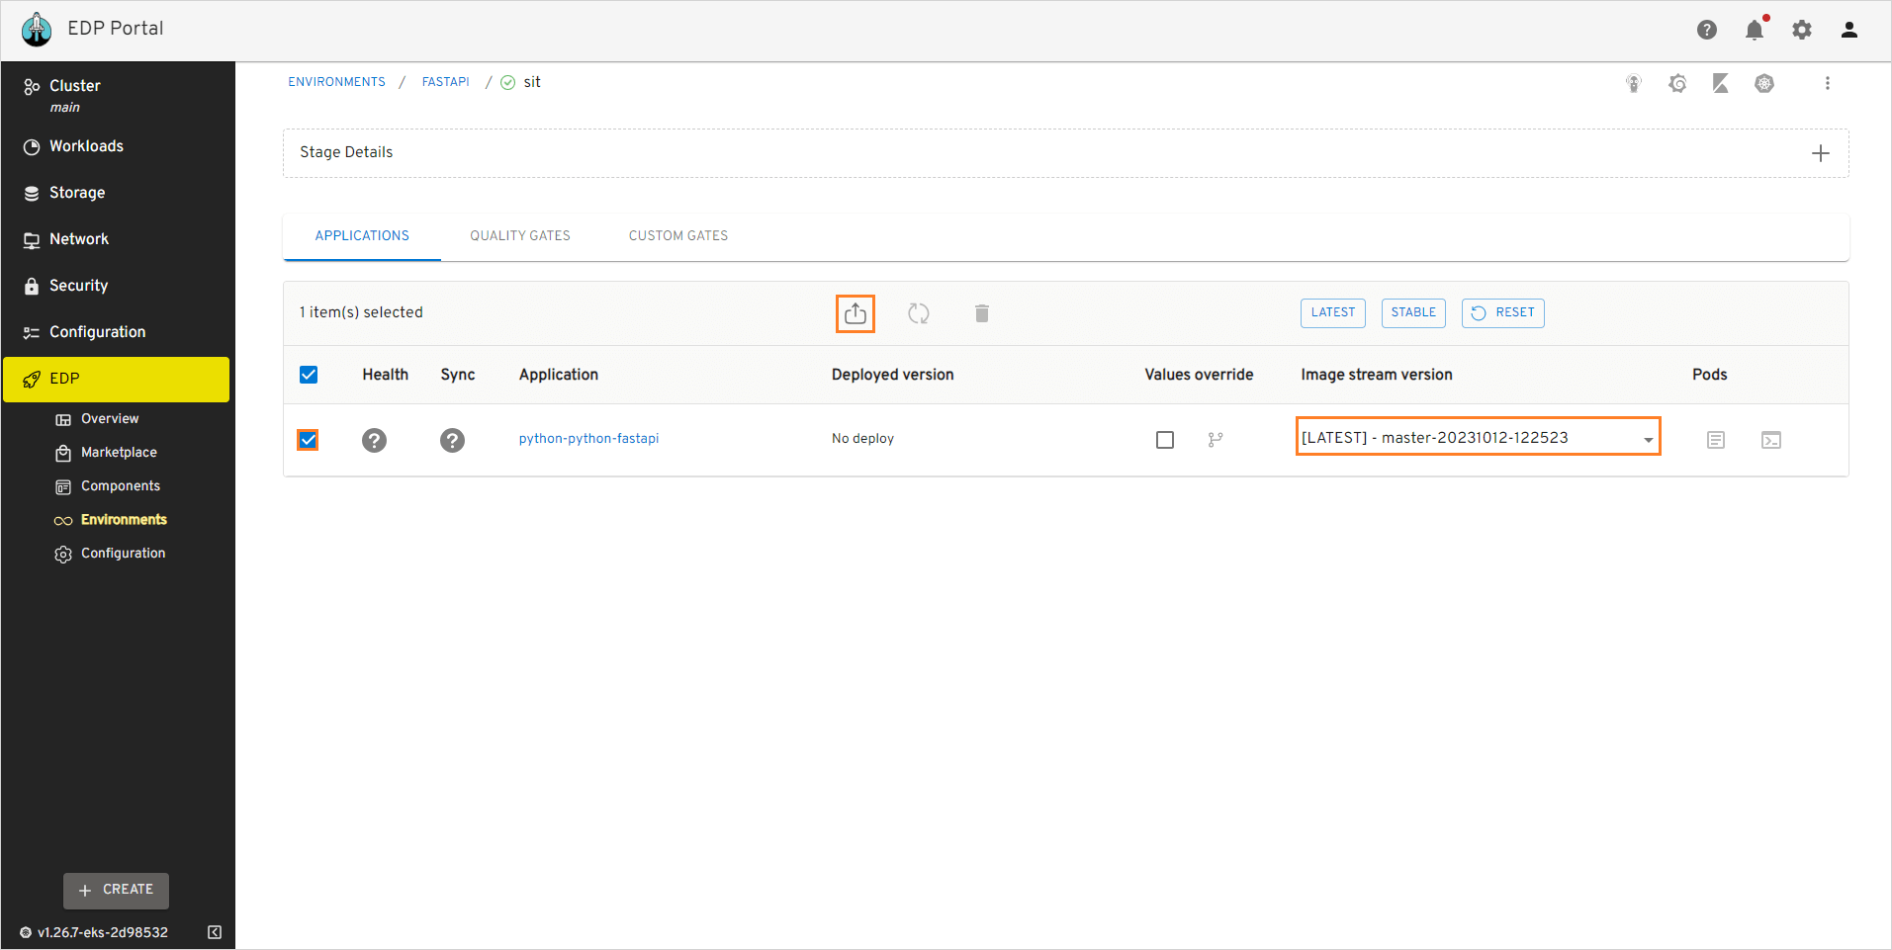Switch to the Quality Gates tab
The height and width of the screenshot is (950, 1892).
point(519,235)
